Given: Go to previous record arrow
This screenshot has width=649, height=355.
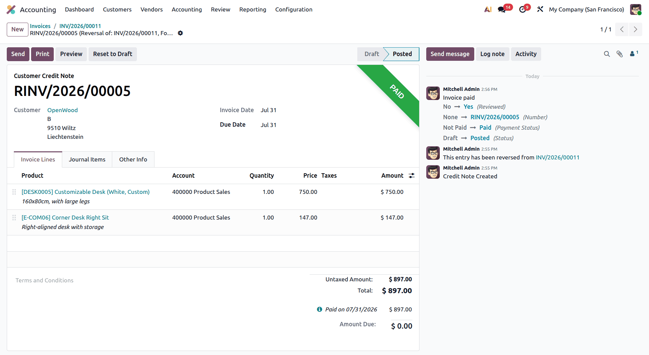Looking at the screenshot, I should (622, 29).
